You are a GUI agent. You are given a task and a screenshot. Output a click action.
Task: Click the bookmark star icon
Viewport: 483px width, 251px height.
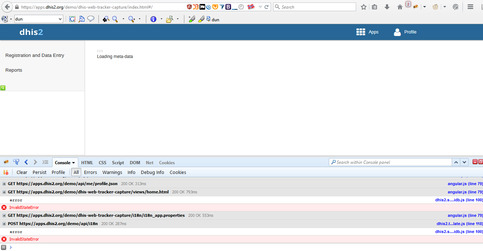[364, 7]
